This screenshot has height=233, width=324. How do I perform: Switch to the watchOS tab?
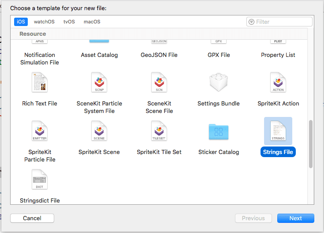(x=44, y=22)
